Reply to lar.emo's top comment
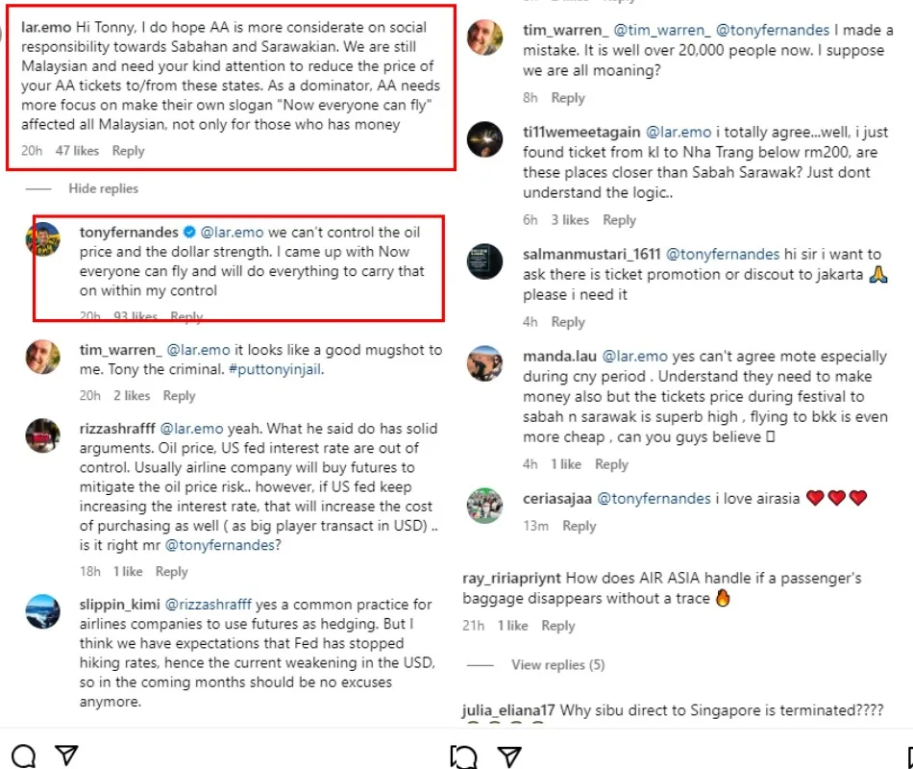 coord(128,151)
